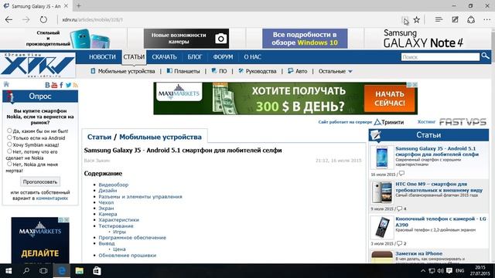Image resolution: width=495 pixels, height=278 pixels.
Task: Open FASTVPS hosting logo link
Action: tap(463, 122)
